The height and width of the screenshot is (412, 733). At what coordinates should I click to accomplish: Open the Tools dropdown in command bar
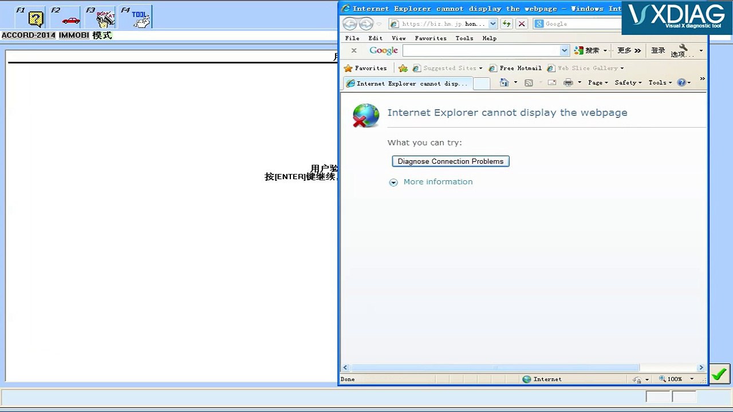[660, 83]
